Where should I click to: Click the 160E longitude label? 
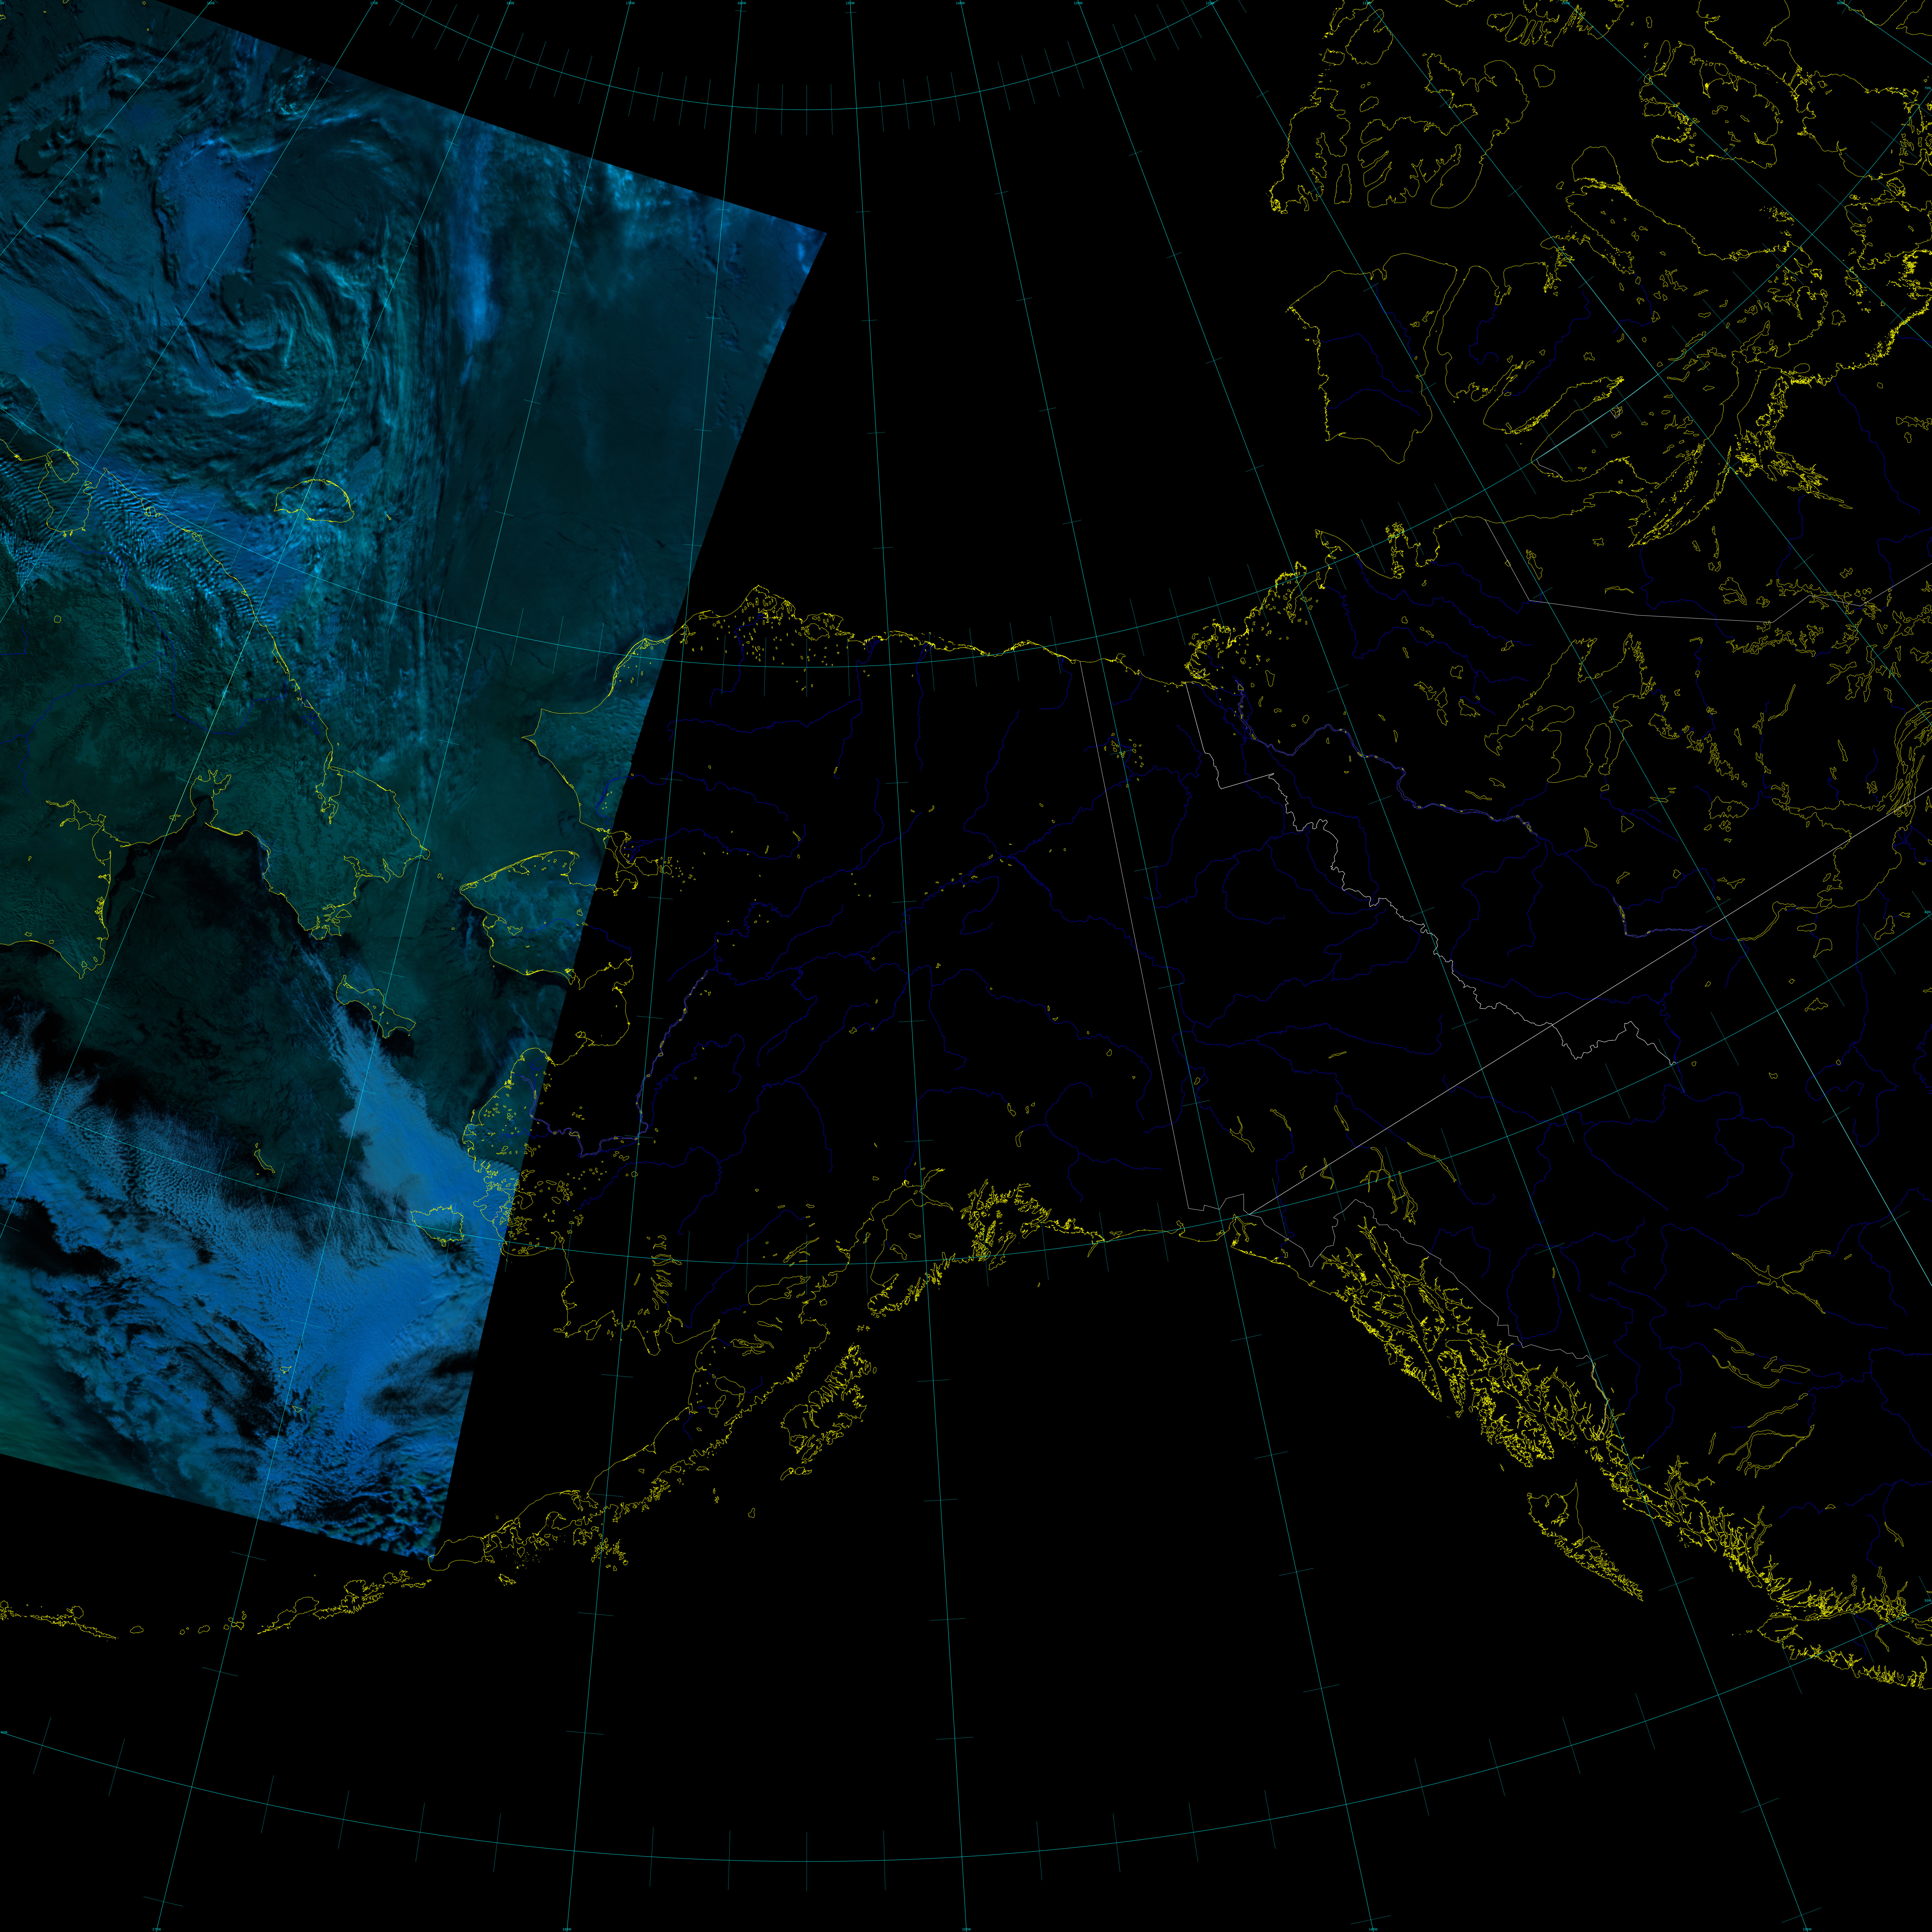click(211, 3)
